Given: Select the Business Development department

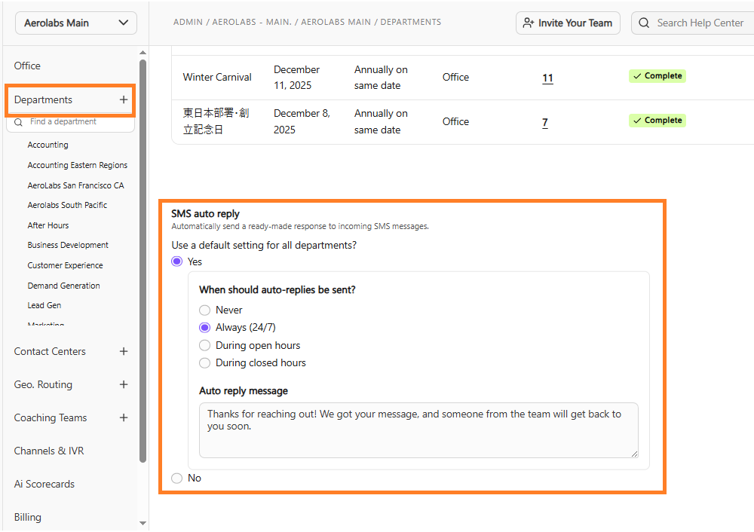Looking at the screenshot, I should 68,245.
